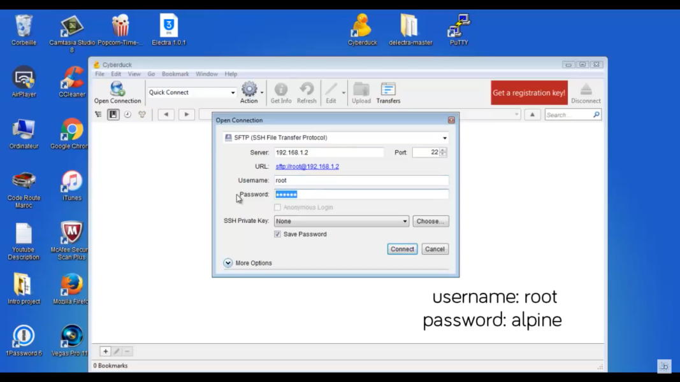Screen dimensions: 680x382
Task: Show the History clock view icon
Action: [127, 115]
